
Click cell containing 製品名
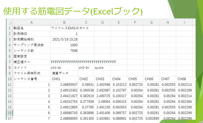31,28
